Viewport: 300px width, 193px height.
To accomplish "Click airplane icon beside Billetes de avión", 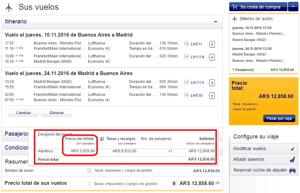I will click(235, 19).
